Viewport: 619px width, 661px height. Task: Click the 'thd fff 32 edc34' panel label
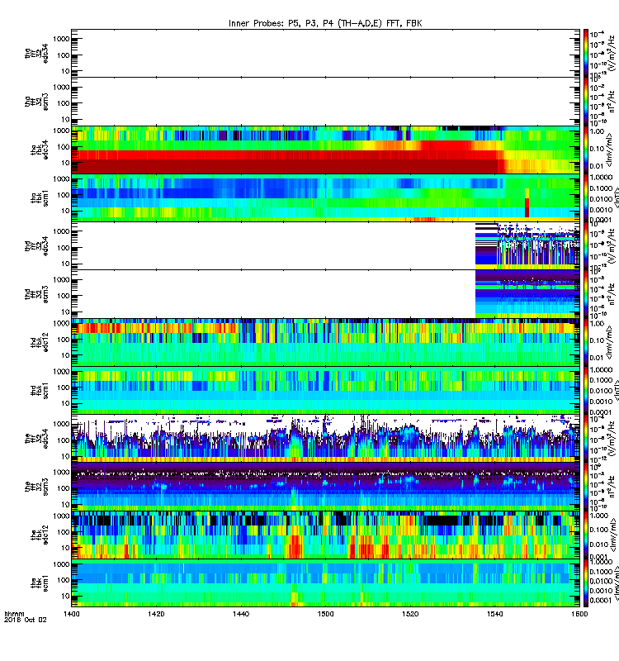click(x=36, y=245)
